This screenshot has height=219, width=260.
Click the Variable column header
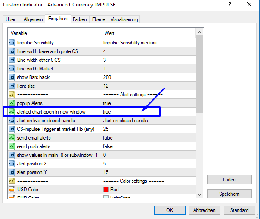55,33
